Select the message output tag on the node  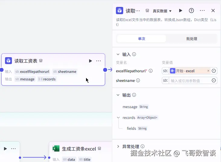[x=25, y=79]
